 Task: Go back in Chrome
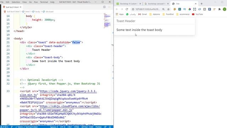pos(117,9)
